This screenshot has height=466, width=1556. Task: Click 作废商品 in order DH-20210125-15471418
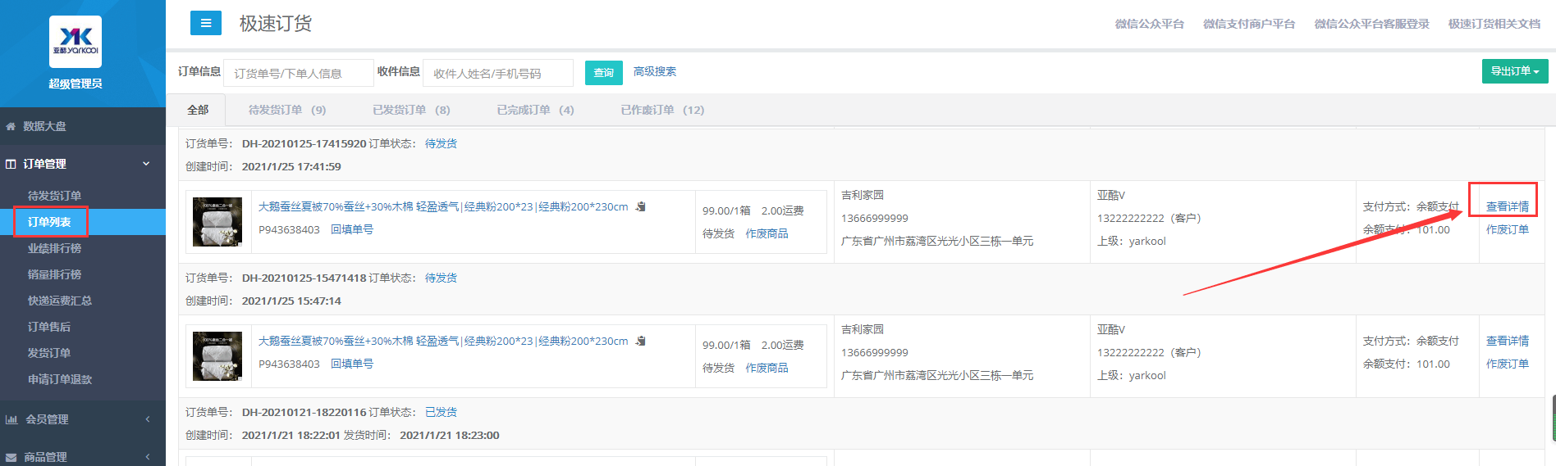point(767,368)
